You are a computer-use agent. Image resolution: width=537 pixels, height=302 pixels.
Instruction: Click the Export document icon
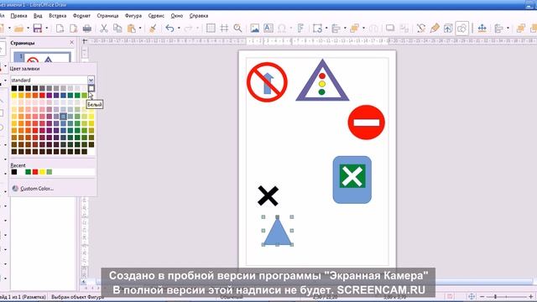click(x=60, y=28)
